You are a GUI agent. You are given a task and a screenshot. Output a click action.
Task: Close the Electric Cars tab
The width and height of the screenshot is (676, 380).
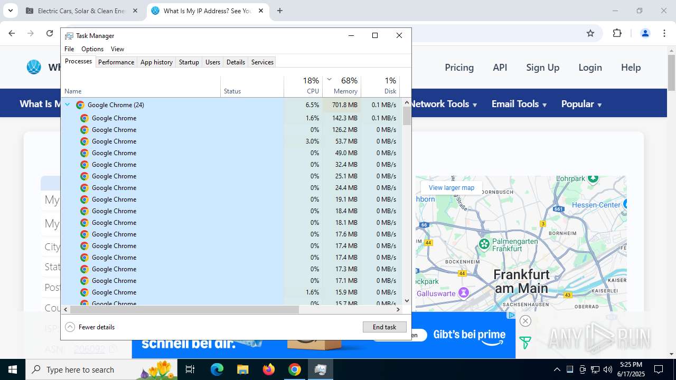(x=135, y=11)
